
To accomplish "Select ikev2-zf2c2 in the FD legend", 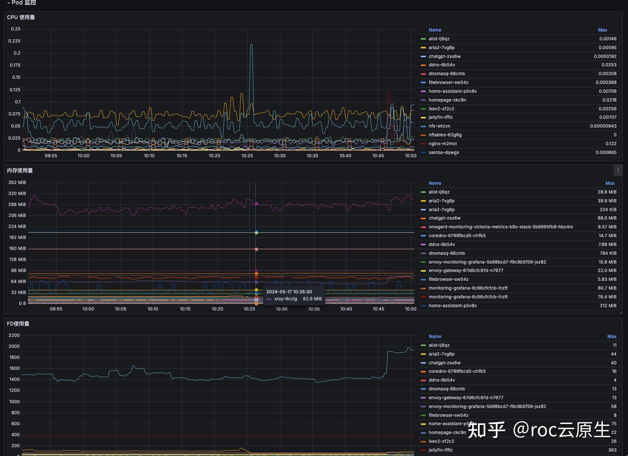I will [441, 441].
